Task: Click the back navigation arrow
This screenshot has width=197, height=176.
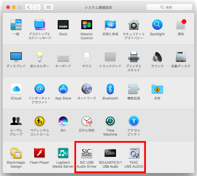Action: (x=29, y=7)
